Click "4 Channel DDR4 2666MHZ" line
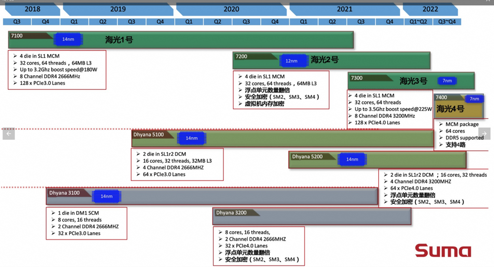 (173, 168)
